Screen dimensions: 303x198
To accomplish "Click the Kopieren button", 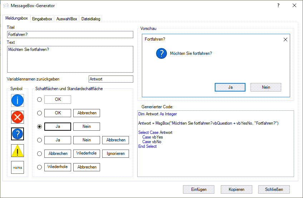I will pyautogui.click(x=236, y=189).
